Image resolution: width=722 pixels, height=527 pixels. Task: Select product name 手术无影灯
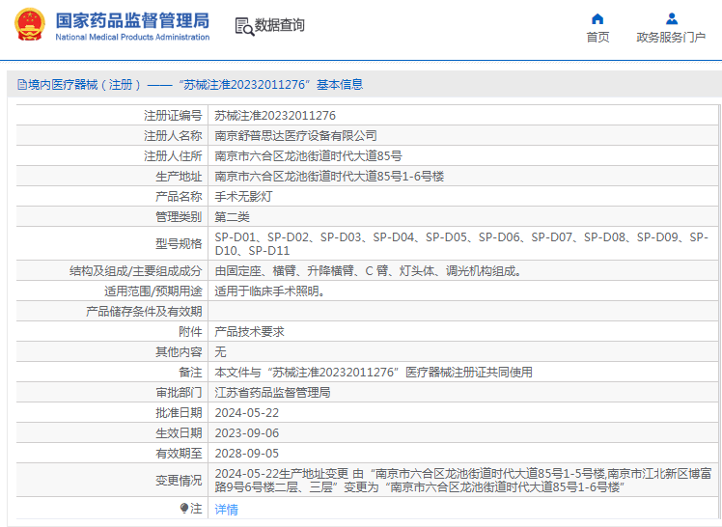[x=243, y=197]
